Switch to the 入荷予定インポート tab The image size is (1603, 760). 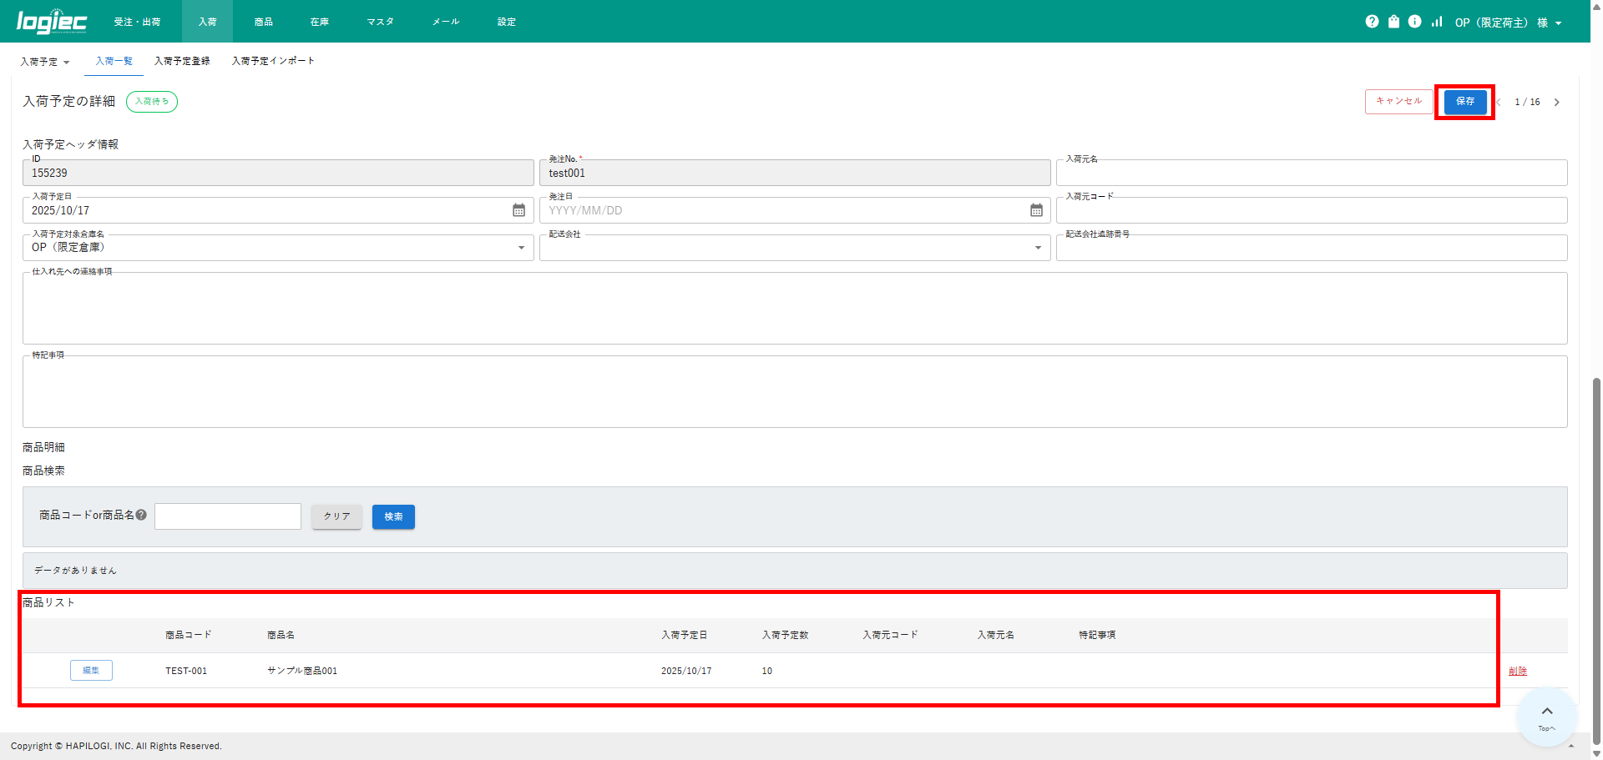273,61
